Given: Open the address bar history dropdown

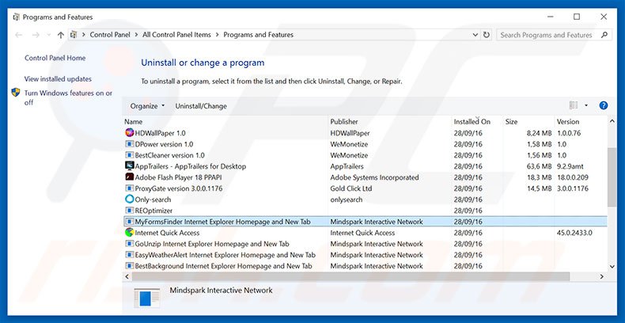Looking at the screenshot, I should [x=475, y=35].
